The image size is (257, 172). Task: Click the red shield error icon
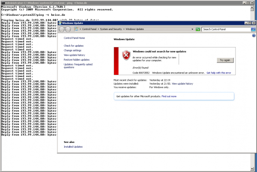pyautogui.click(x=126, y=55)
